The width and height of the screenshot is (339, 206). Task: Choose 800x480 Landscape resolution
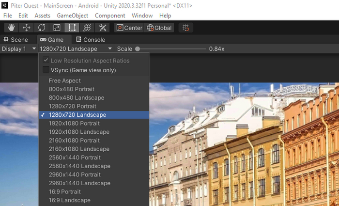point(94,97)
